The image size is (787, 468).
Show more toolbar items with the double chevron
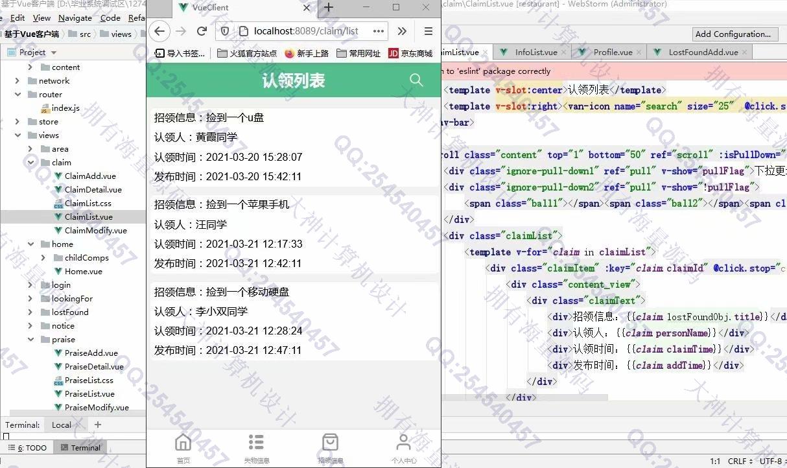click(402, 31)
